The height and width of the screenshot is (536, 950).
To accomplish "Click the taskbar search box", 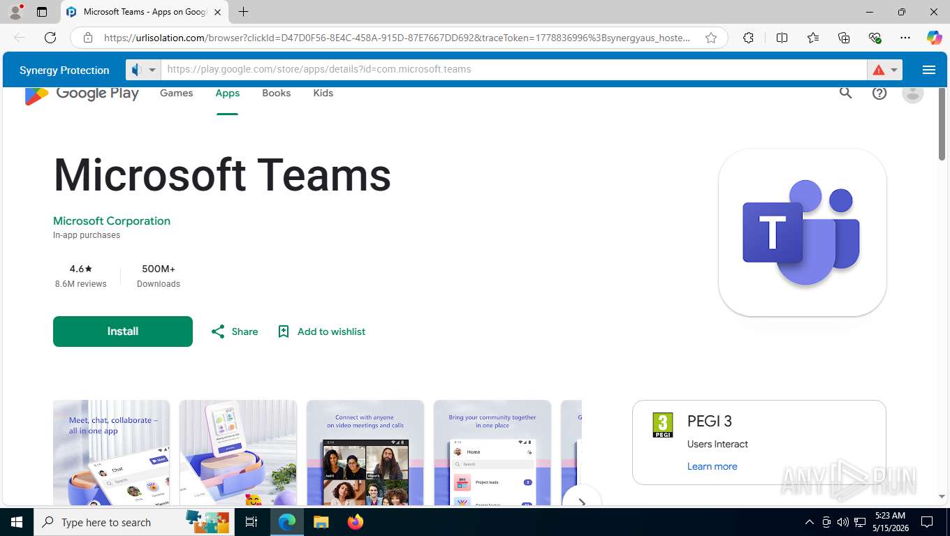I will (134, 522).
